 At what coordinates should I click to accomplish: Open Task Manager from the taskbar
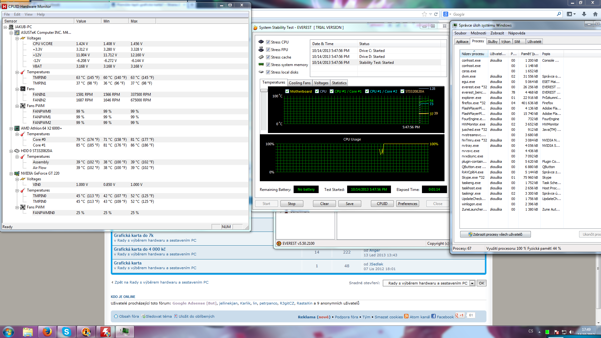125,332
